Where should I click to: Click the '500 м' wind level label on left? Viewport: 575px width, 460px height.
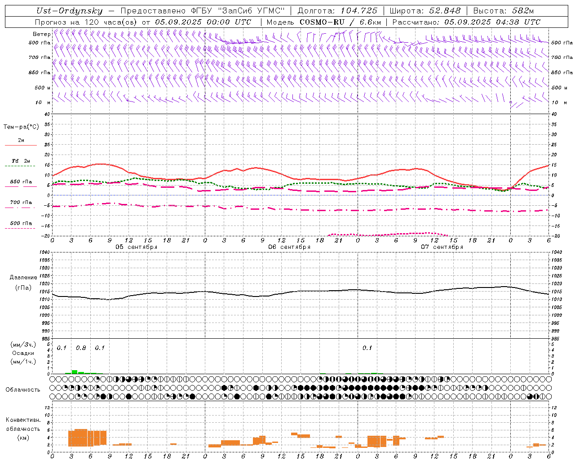[x=43, y=88]
